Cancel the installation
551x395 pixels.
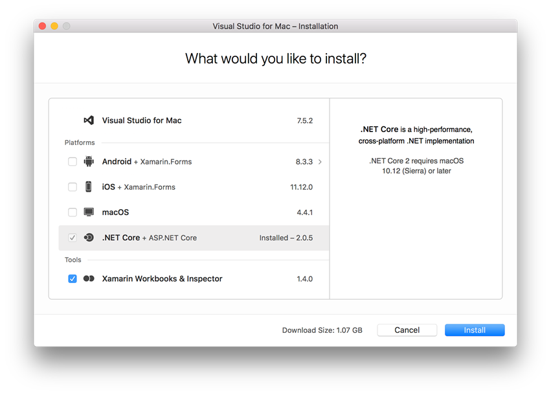407,330
